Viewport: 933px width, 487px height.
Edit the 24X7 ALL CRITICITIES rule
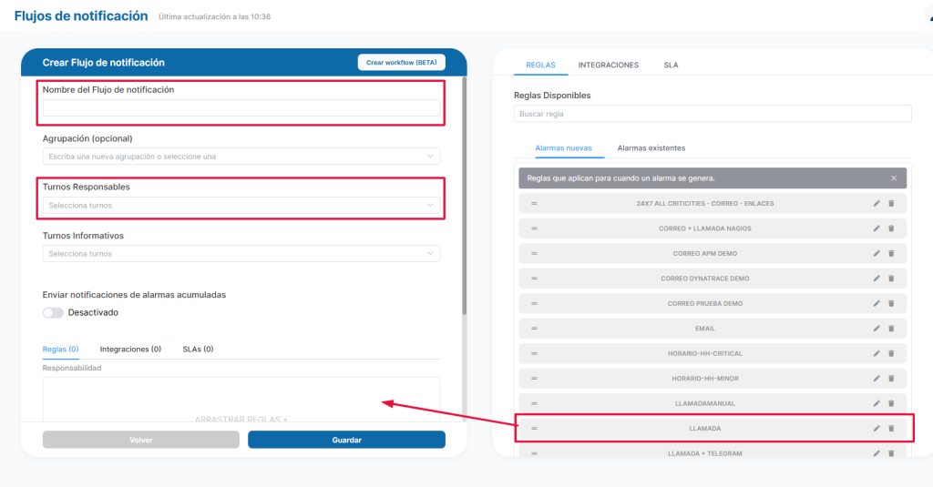877,203
